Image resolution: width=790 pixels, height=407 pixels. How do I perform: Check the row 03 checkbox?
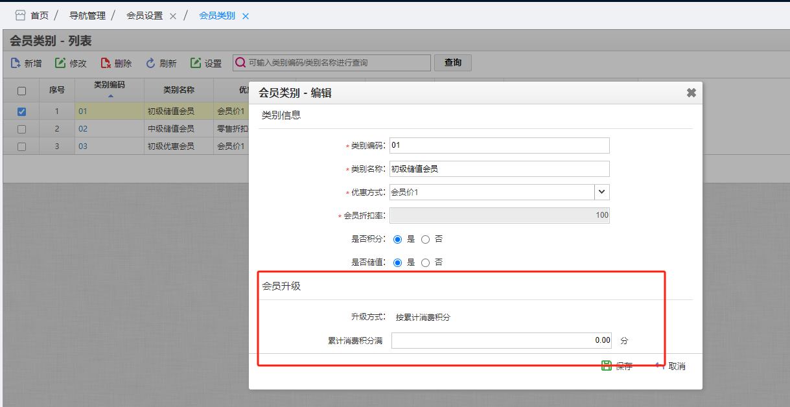(21, 146)
